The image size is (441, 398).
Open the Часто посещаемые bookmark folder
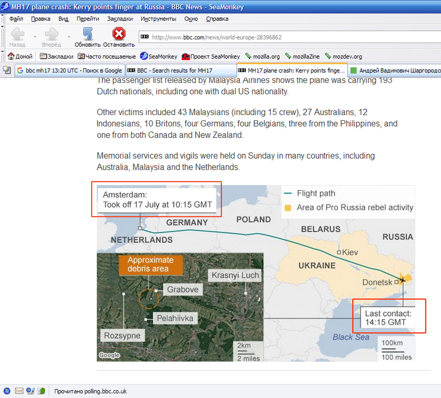(107, 56)
